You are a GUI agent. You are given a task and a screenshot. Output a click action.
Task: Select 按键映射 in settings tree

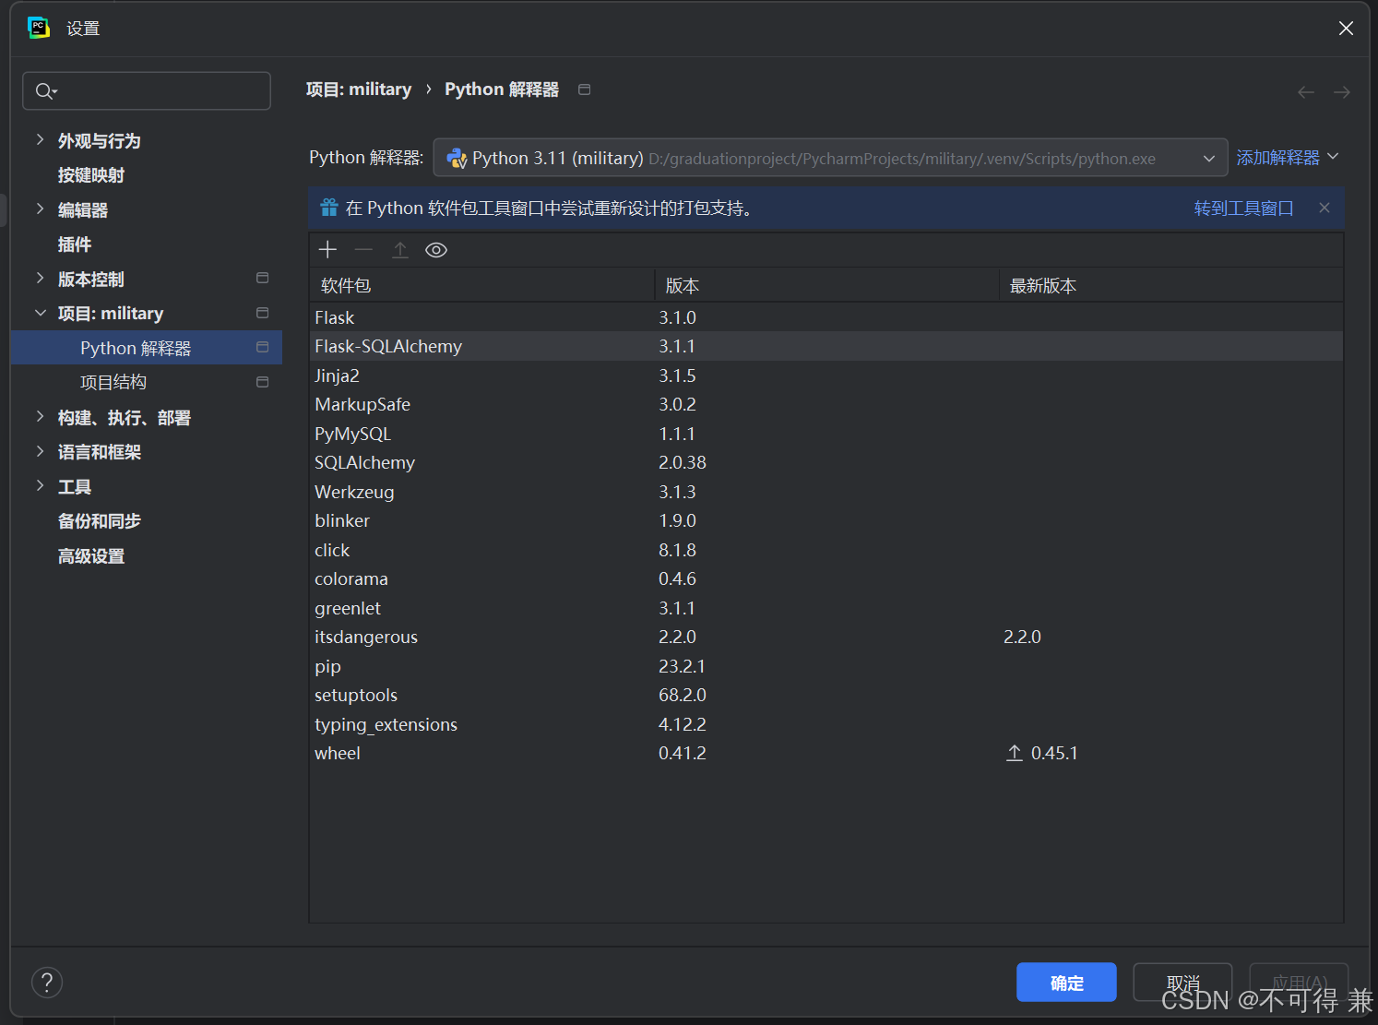click(x=91, y=175)
